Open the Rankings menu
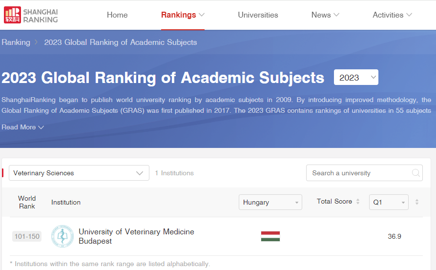This screenshot has height=270, width=436. tap(183, 15)
